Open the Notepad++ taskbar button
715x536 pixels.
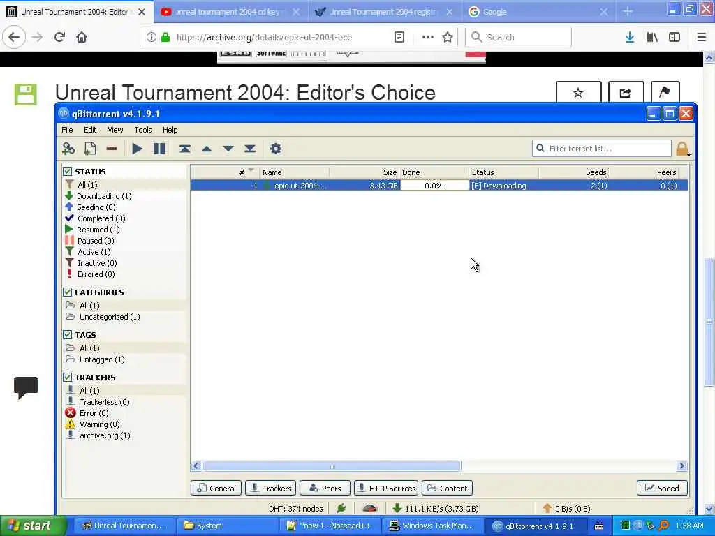pyautogui.click(x=330, y=526)
